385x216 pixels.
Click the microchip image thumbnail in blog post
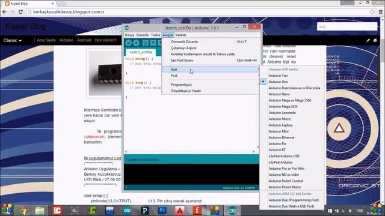pos(104,73)
